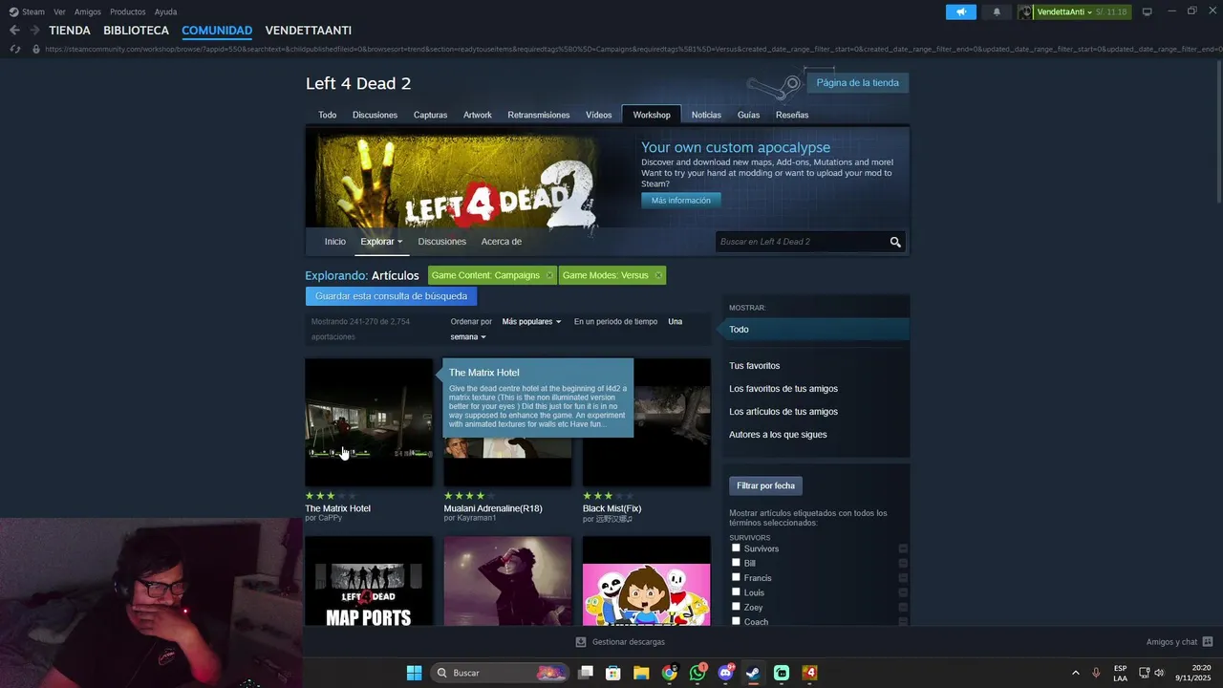Open the Left 4 Dead 2 taskbar icon
Viewport: 1223px width, 688px height.
tap(809, 673)
